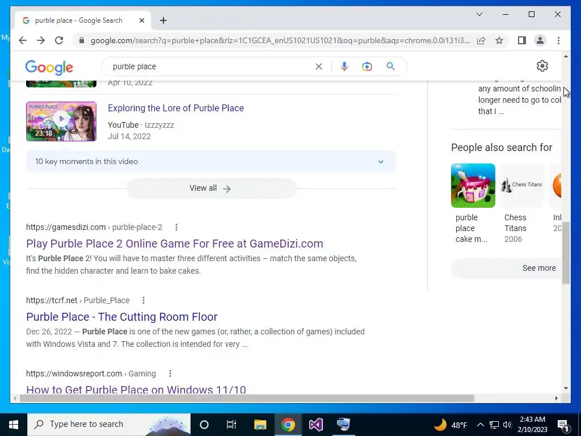
Task: Click the People also search for heading
Action: click(x=502, y=147)
